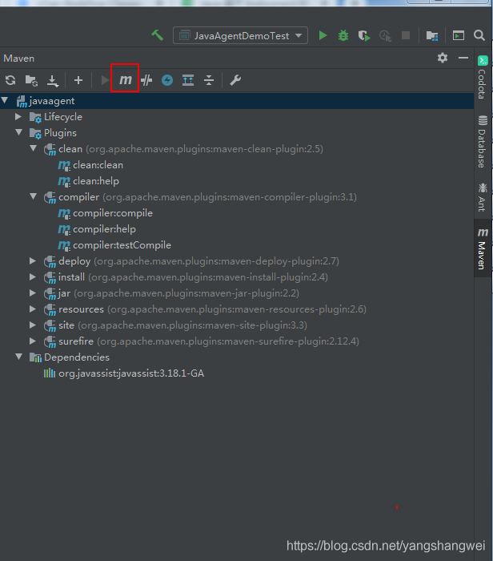Viewport: 493px width, 561px height.
Task: Start debugging with the bug icon
Action: click(x=343, y=35)
